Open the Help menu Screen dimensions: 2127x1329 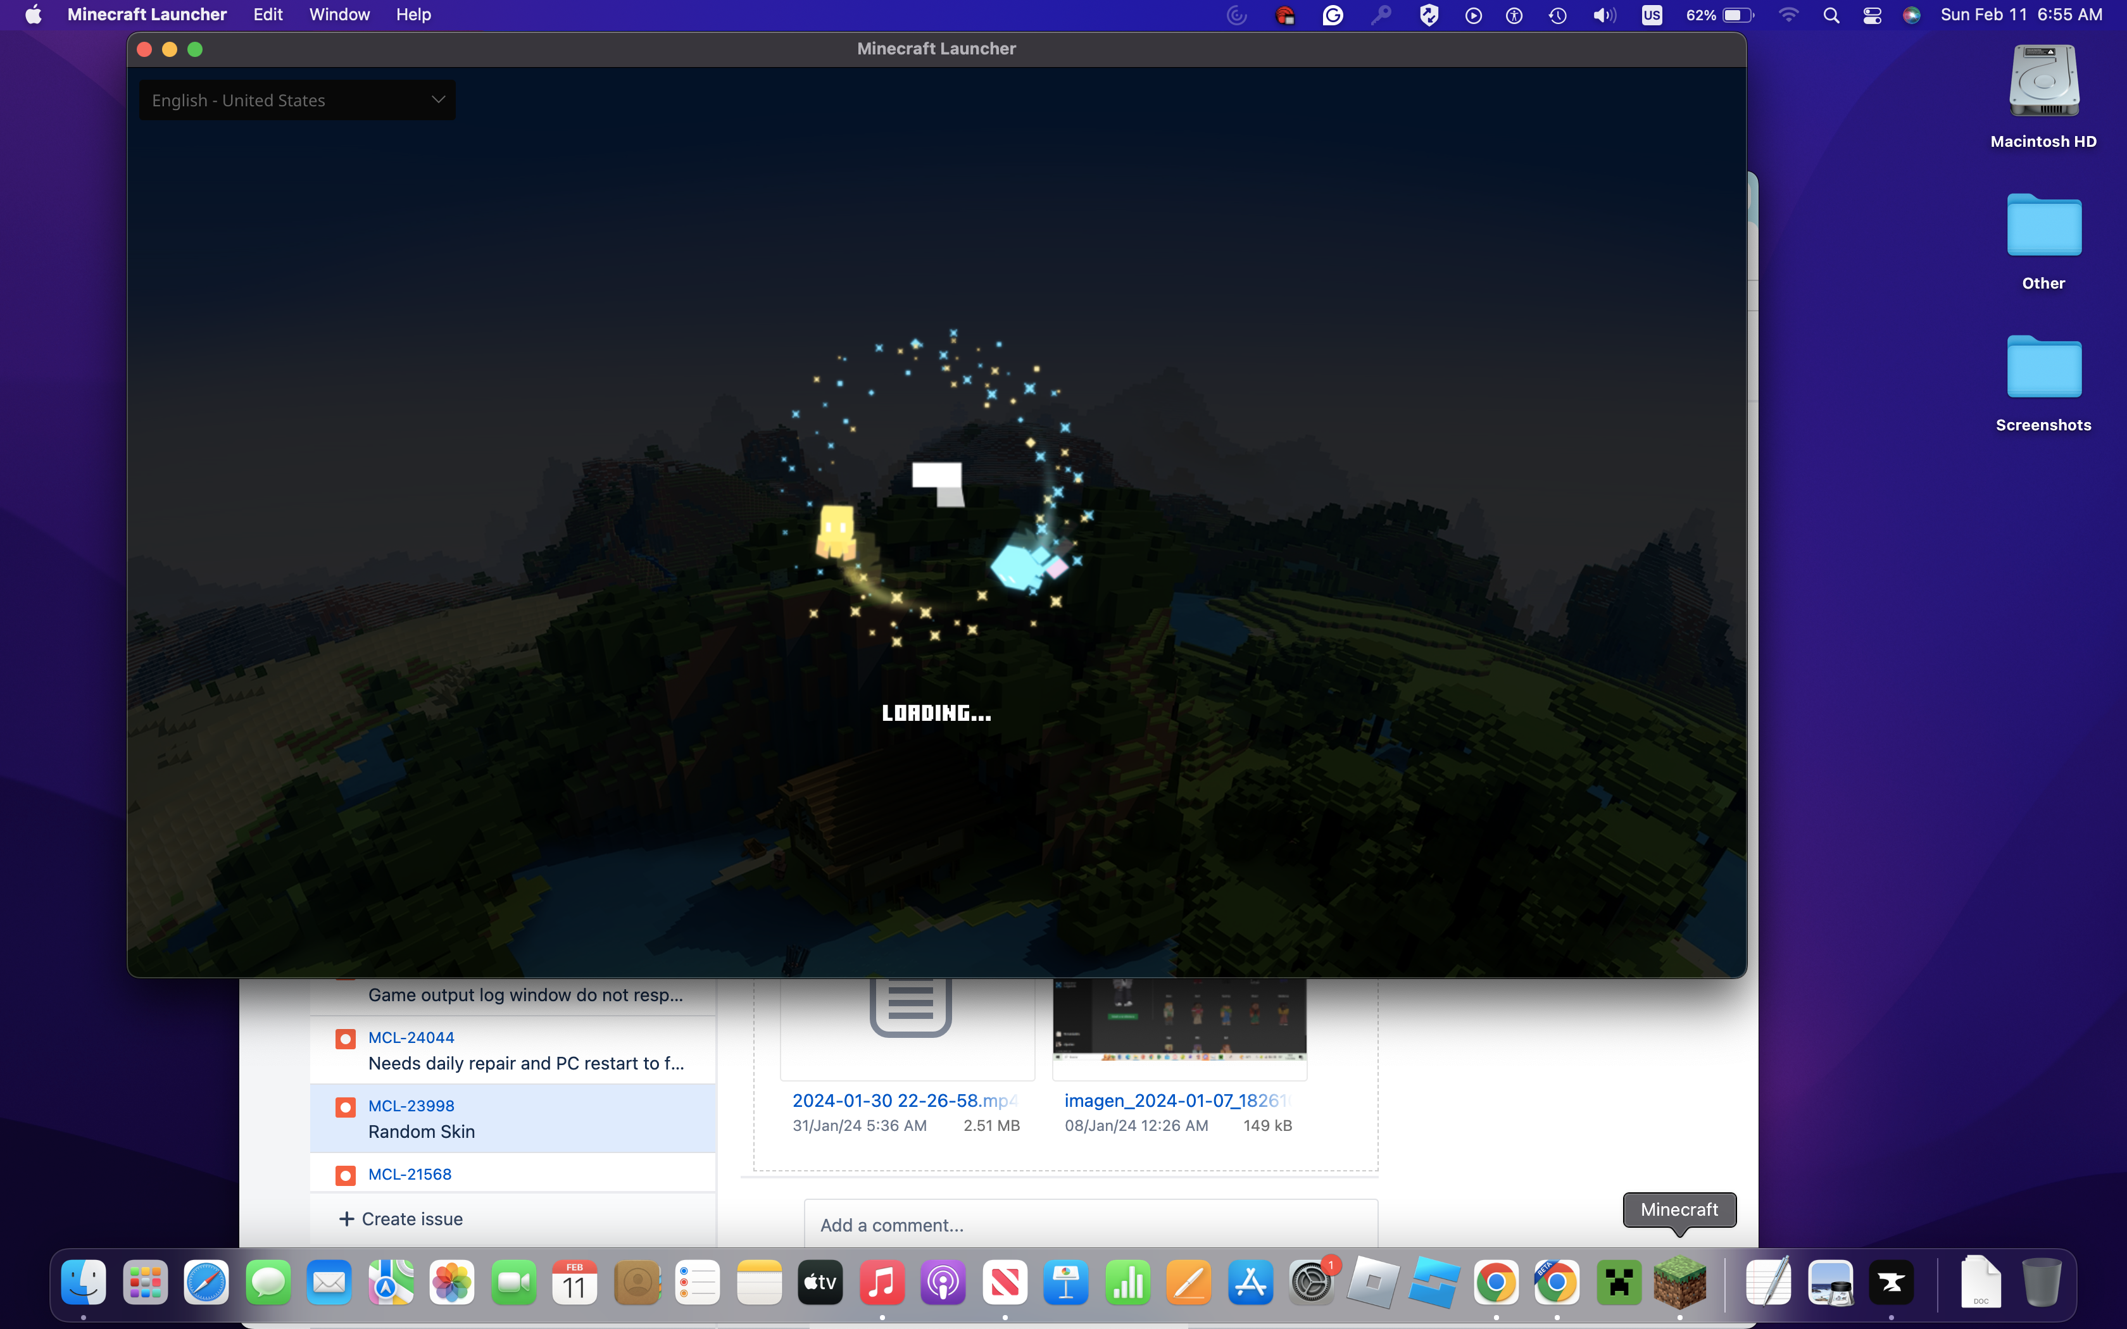[413, 15]
